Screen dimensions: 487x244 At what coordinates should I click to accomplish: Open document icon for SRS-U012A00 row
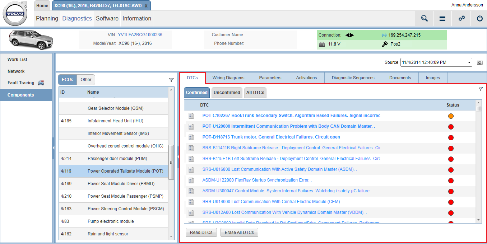point(191,212)
